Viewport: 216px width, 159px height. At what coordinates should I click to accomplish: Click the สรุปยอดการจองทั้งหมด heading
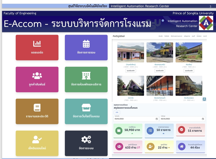[125, 108]
